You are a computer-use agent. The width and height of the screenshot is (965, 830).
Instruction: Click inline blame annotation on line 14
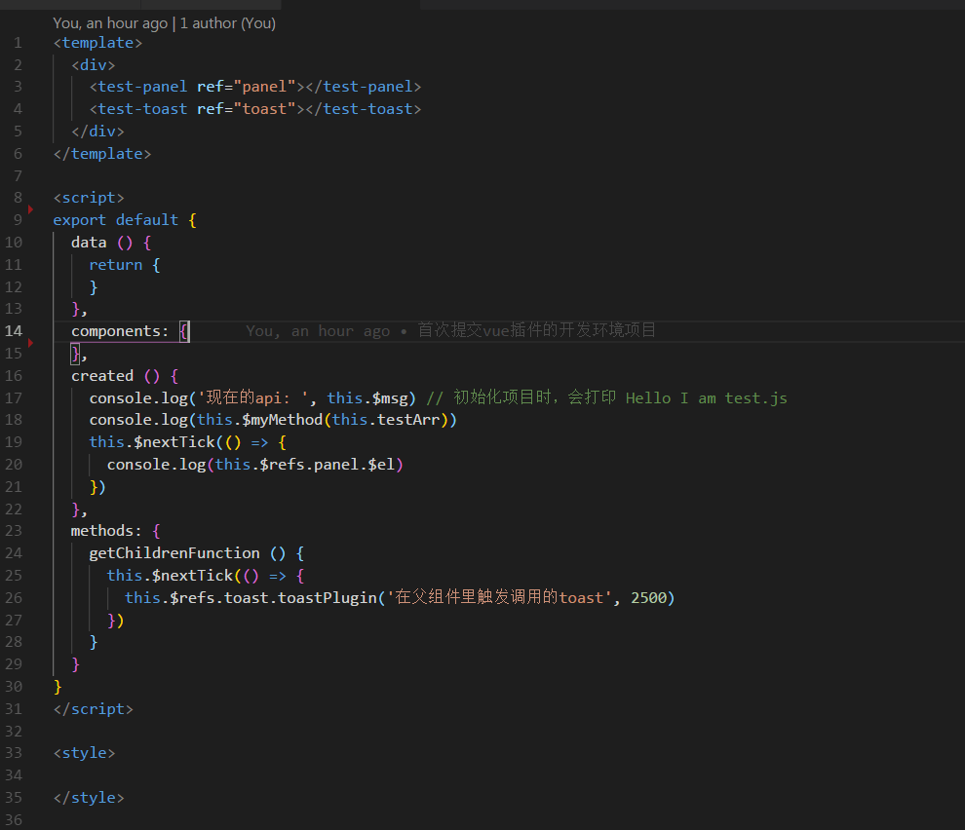point(450,331)
